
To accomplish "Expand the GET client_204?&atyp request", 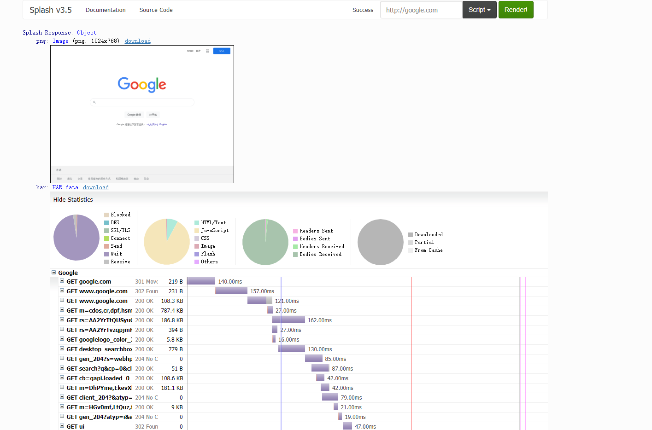I will tap(62, 397).
